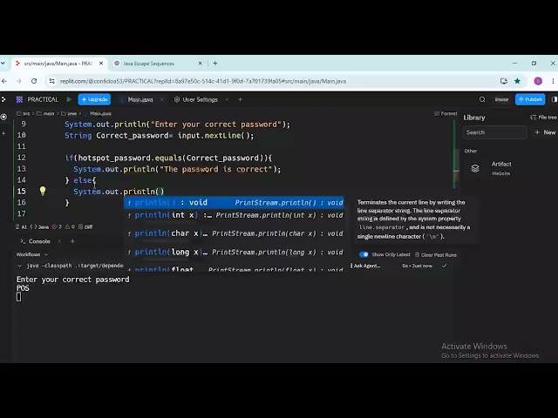Click the New button in Library
Screen dimensions: 558x418
point(545,132)
